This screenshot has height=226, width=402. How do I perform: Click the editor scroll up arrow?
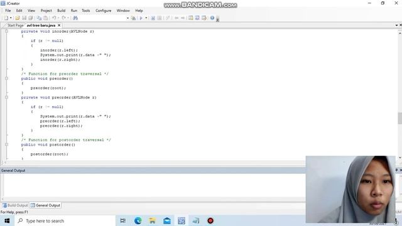(399, 33)
